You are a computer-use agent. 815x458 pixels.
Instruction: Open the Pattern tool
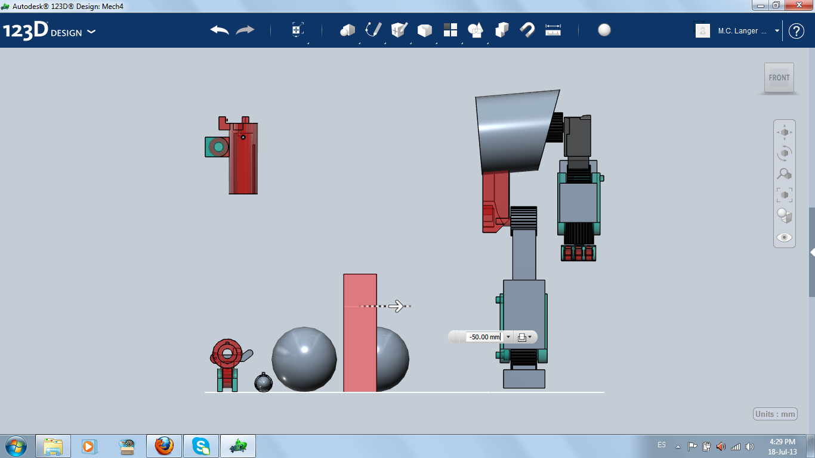pos(450,30)
